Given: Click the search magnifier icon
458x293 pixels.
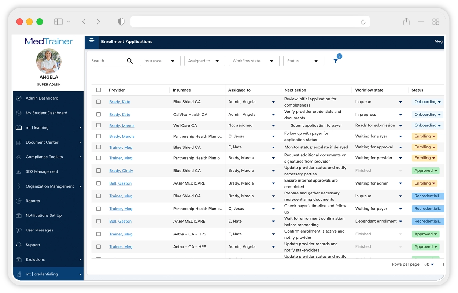Looking at the screenshot, I should 130,61.
